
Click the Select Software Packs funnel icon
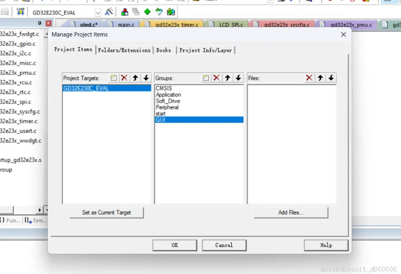159,12
